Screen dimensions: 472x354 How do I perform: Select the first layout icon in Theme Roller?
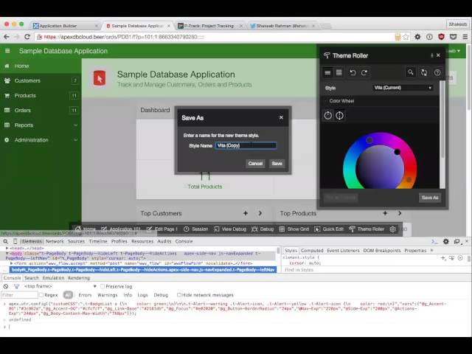327,72
